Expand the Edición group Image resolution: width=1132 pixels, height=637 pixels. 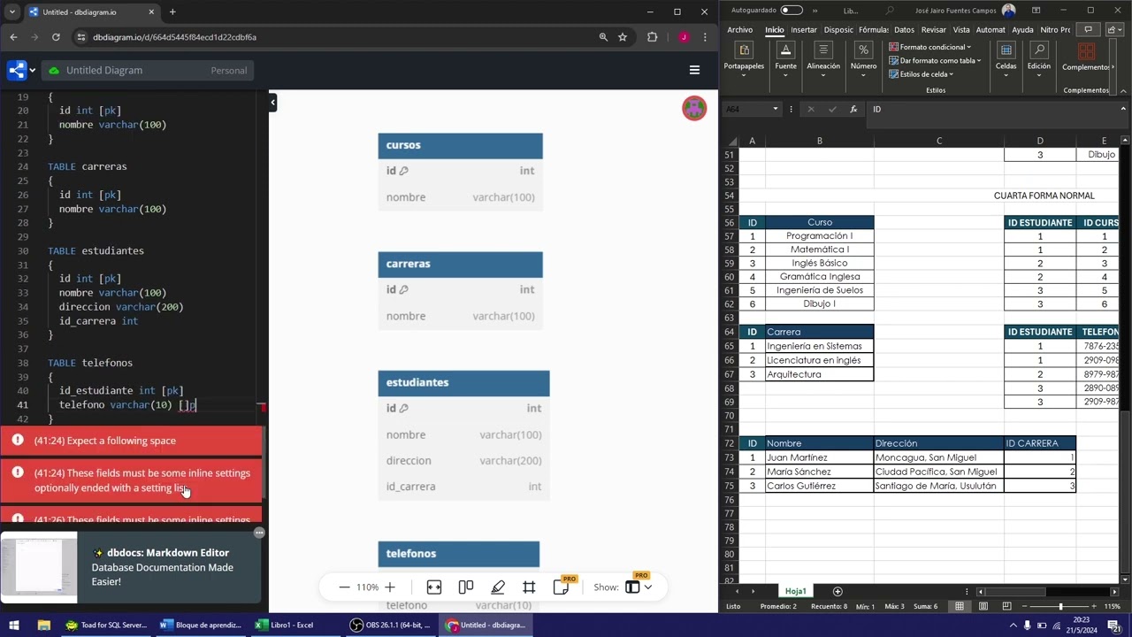tap(1039, 60)
